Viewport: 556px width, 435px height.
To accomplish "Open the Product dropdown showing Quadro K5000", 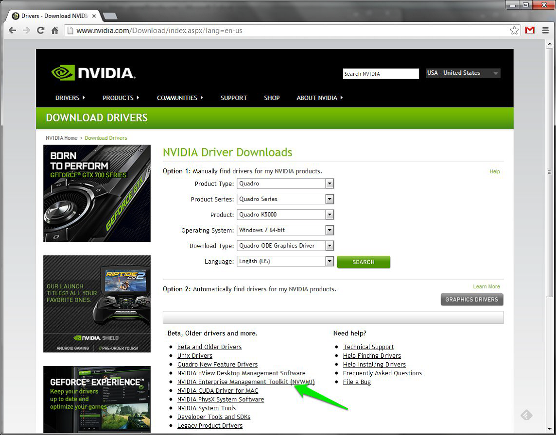I will tap(285, 215).
